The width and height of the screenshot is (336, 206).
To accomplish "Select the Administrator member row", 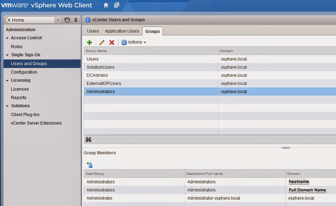I will click(x=210, y=198).
